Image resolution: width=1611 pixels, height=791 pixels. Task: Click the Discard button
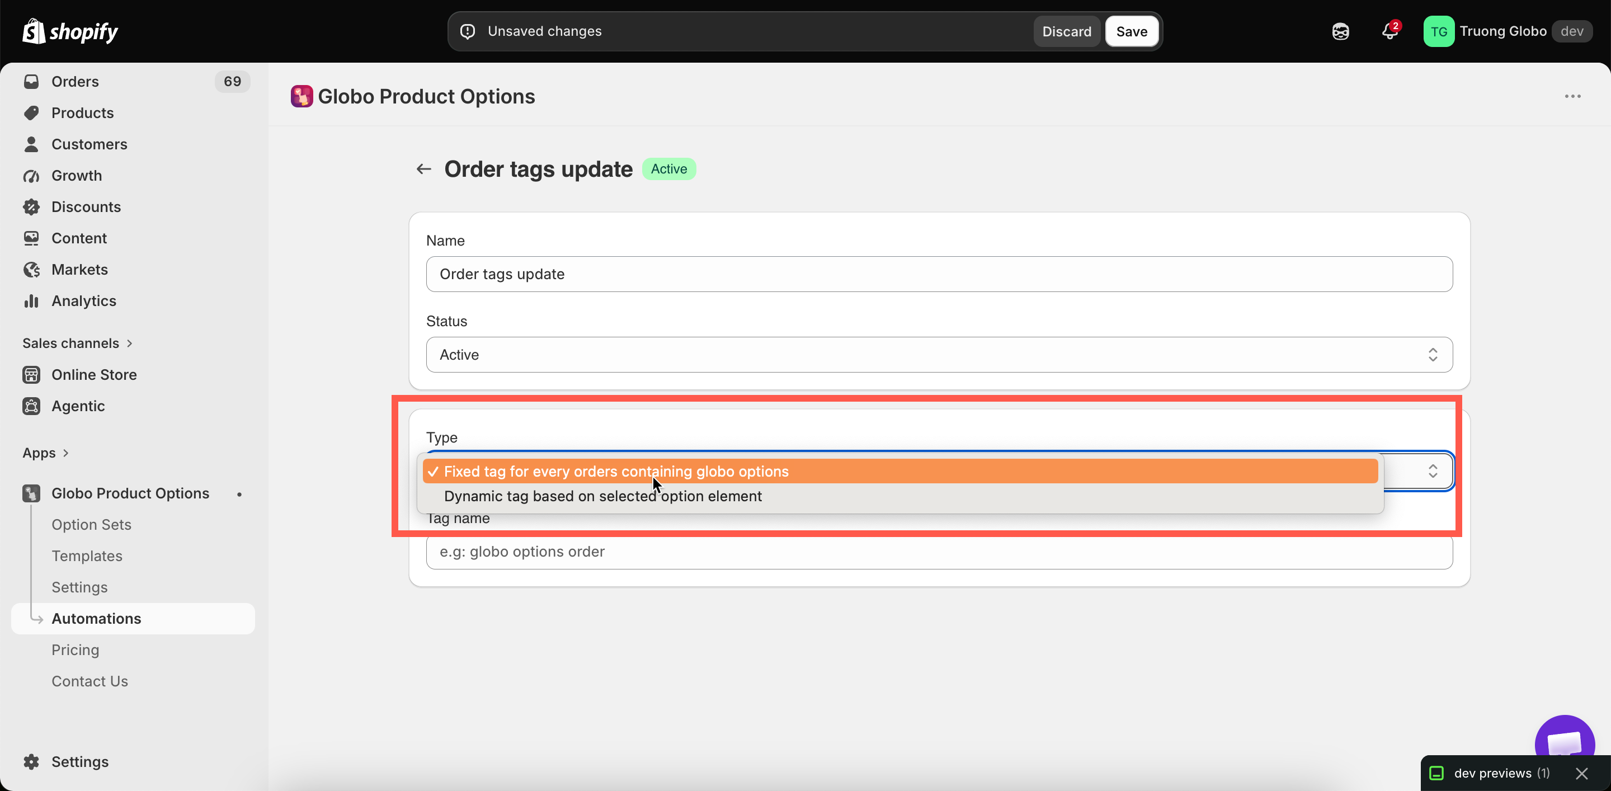tap(1066, 31)
